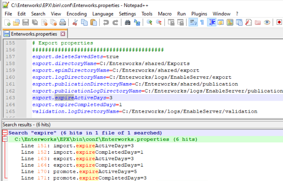Screen dimensions: 283x181
Task: Click the Save file toolbar icon
Action: pos(25,23)
